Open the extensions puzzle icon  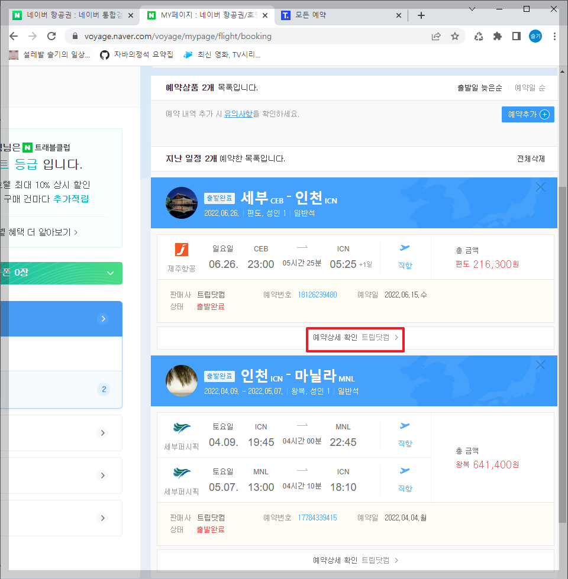click(x=498, y=36)
